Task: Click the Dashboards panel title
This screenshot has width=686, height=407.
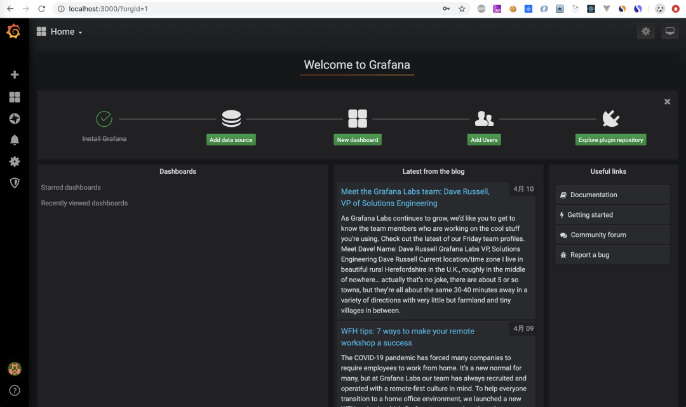Action: tap(178, 172)
